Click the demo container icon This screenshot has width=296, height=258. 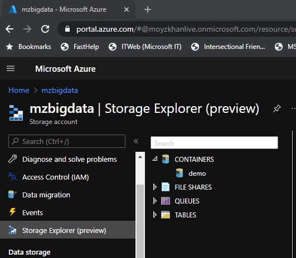pyautogui.click(x=179, y=173)
